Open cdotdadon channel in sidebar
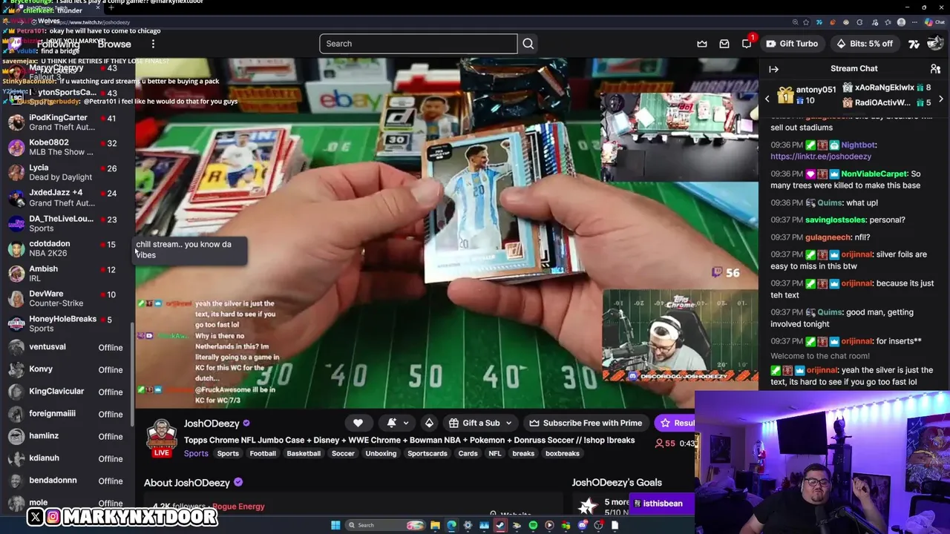 pyautogui.click(x=65, y=248)
